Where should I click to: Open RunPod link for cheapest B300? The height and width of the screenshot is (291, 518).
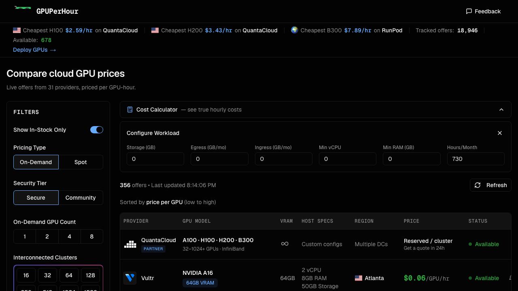click(x=392, y=30)
